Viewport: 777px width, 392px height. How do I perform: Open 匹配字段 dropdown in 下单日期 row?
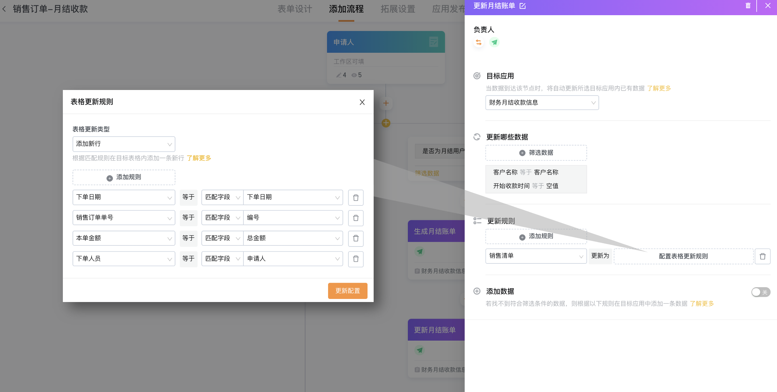[222, 198]
